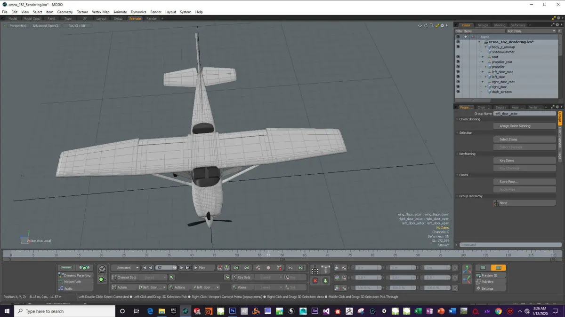Switch to the Shading tab

(x=500, y=25)
